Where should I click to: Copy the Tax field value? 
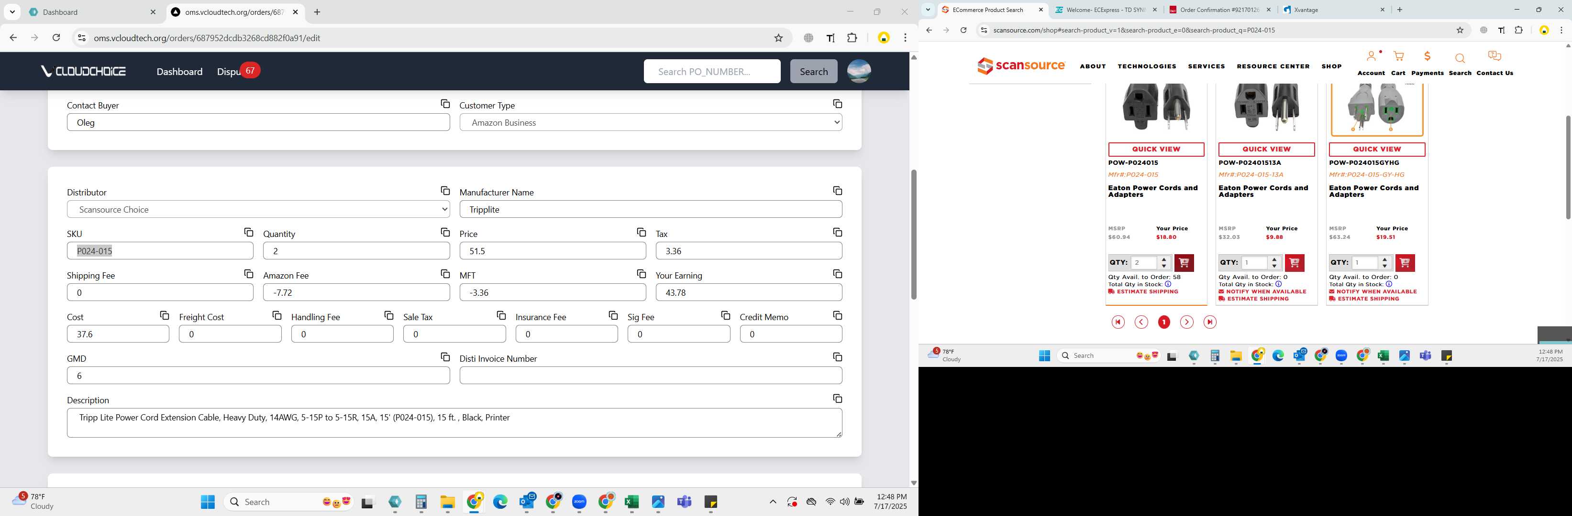tap(837, 232)
